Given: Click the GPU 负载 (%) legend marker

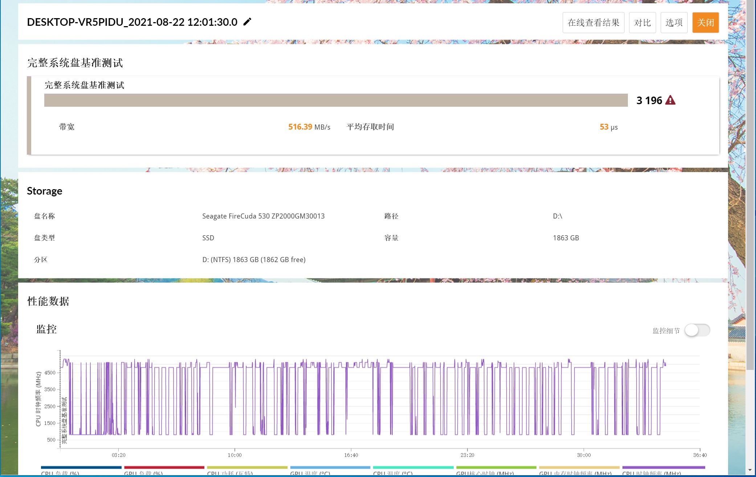Looking at the screenshot, I should [164, 468].
